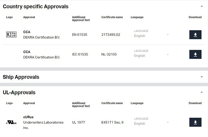Download the EN 61535 certificate 2173495.02
Viewport: 208px width, 137px height.
pyautogui.click(x=195, y=35)
